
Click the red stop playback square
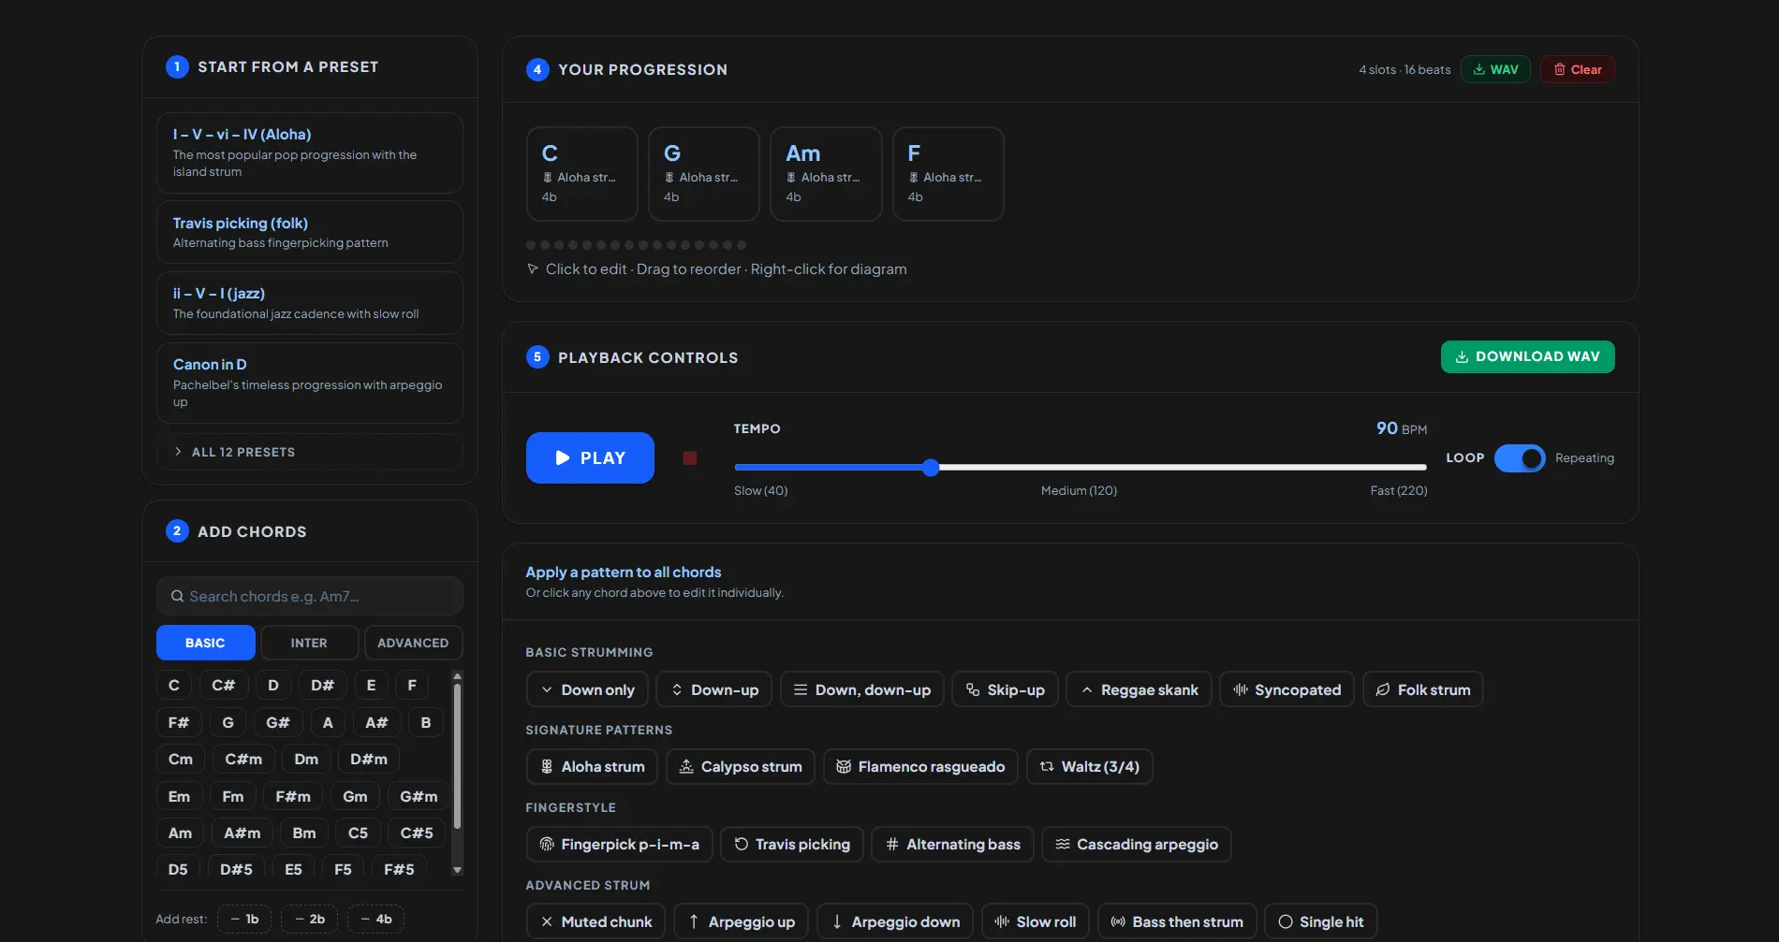pos(690,458)
